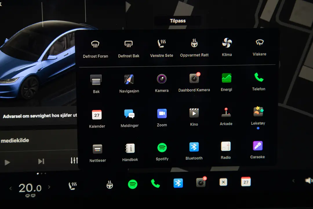313x209 pixels.
Task: Select a page dot below the media player
Action: click(x=38, y=173)
